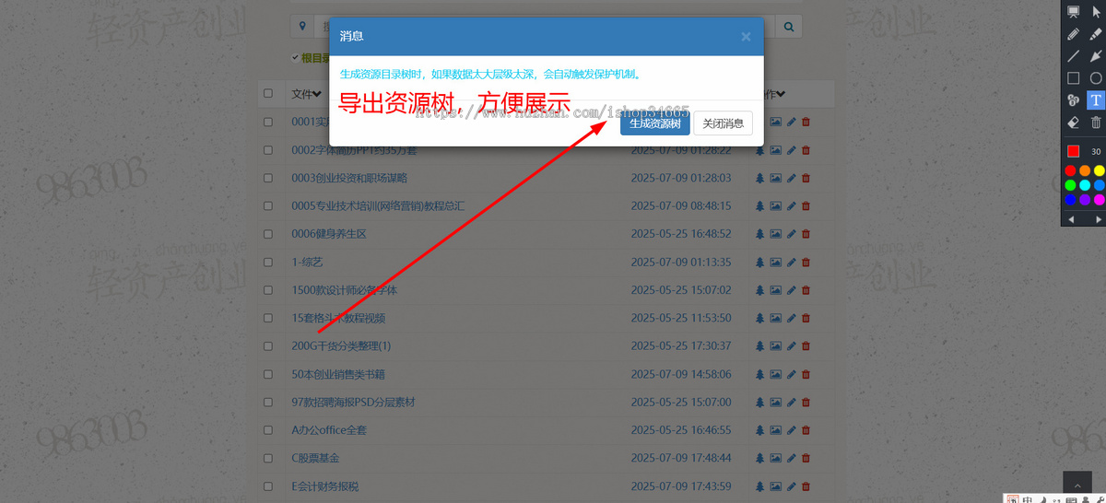Viewport: 1106px width, 503px height.
Task: Pick the magenta color swatch
Action: point(1100,200)
